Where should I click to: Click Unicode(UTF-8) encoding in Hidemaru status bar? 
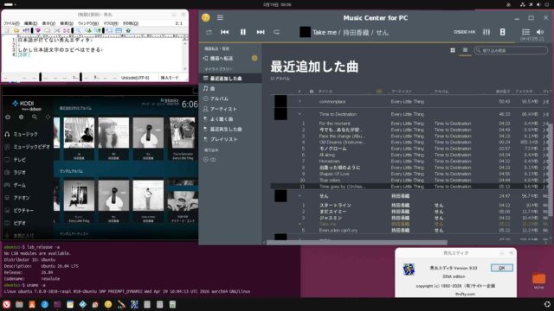click(x=135, y=78)
